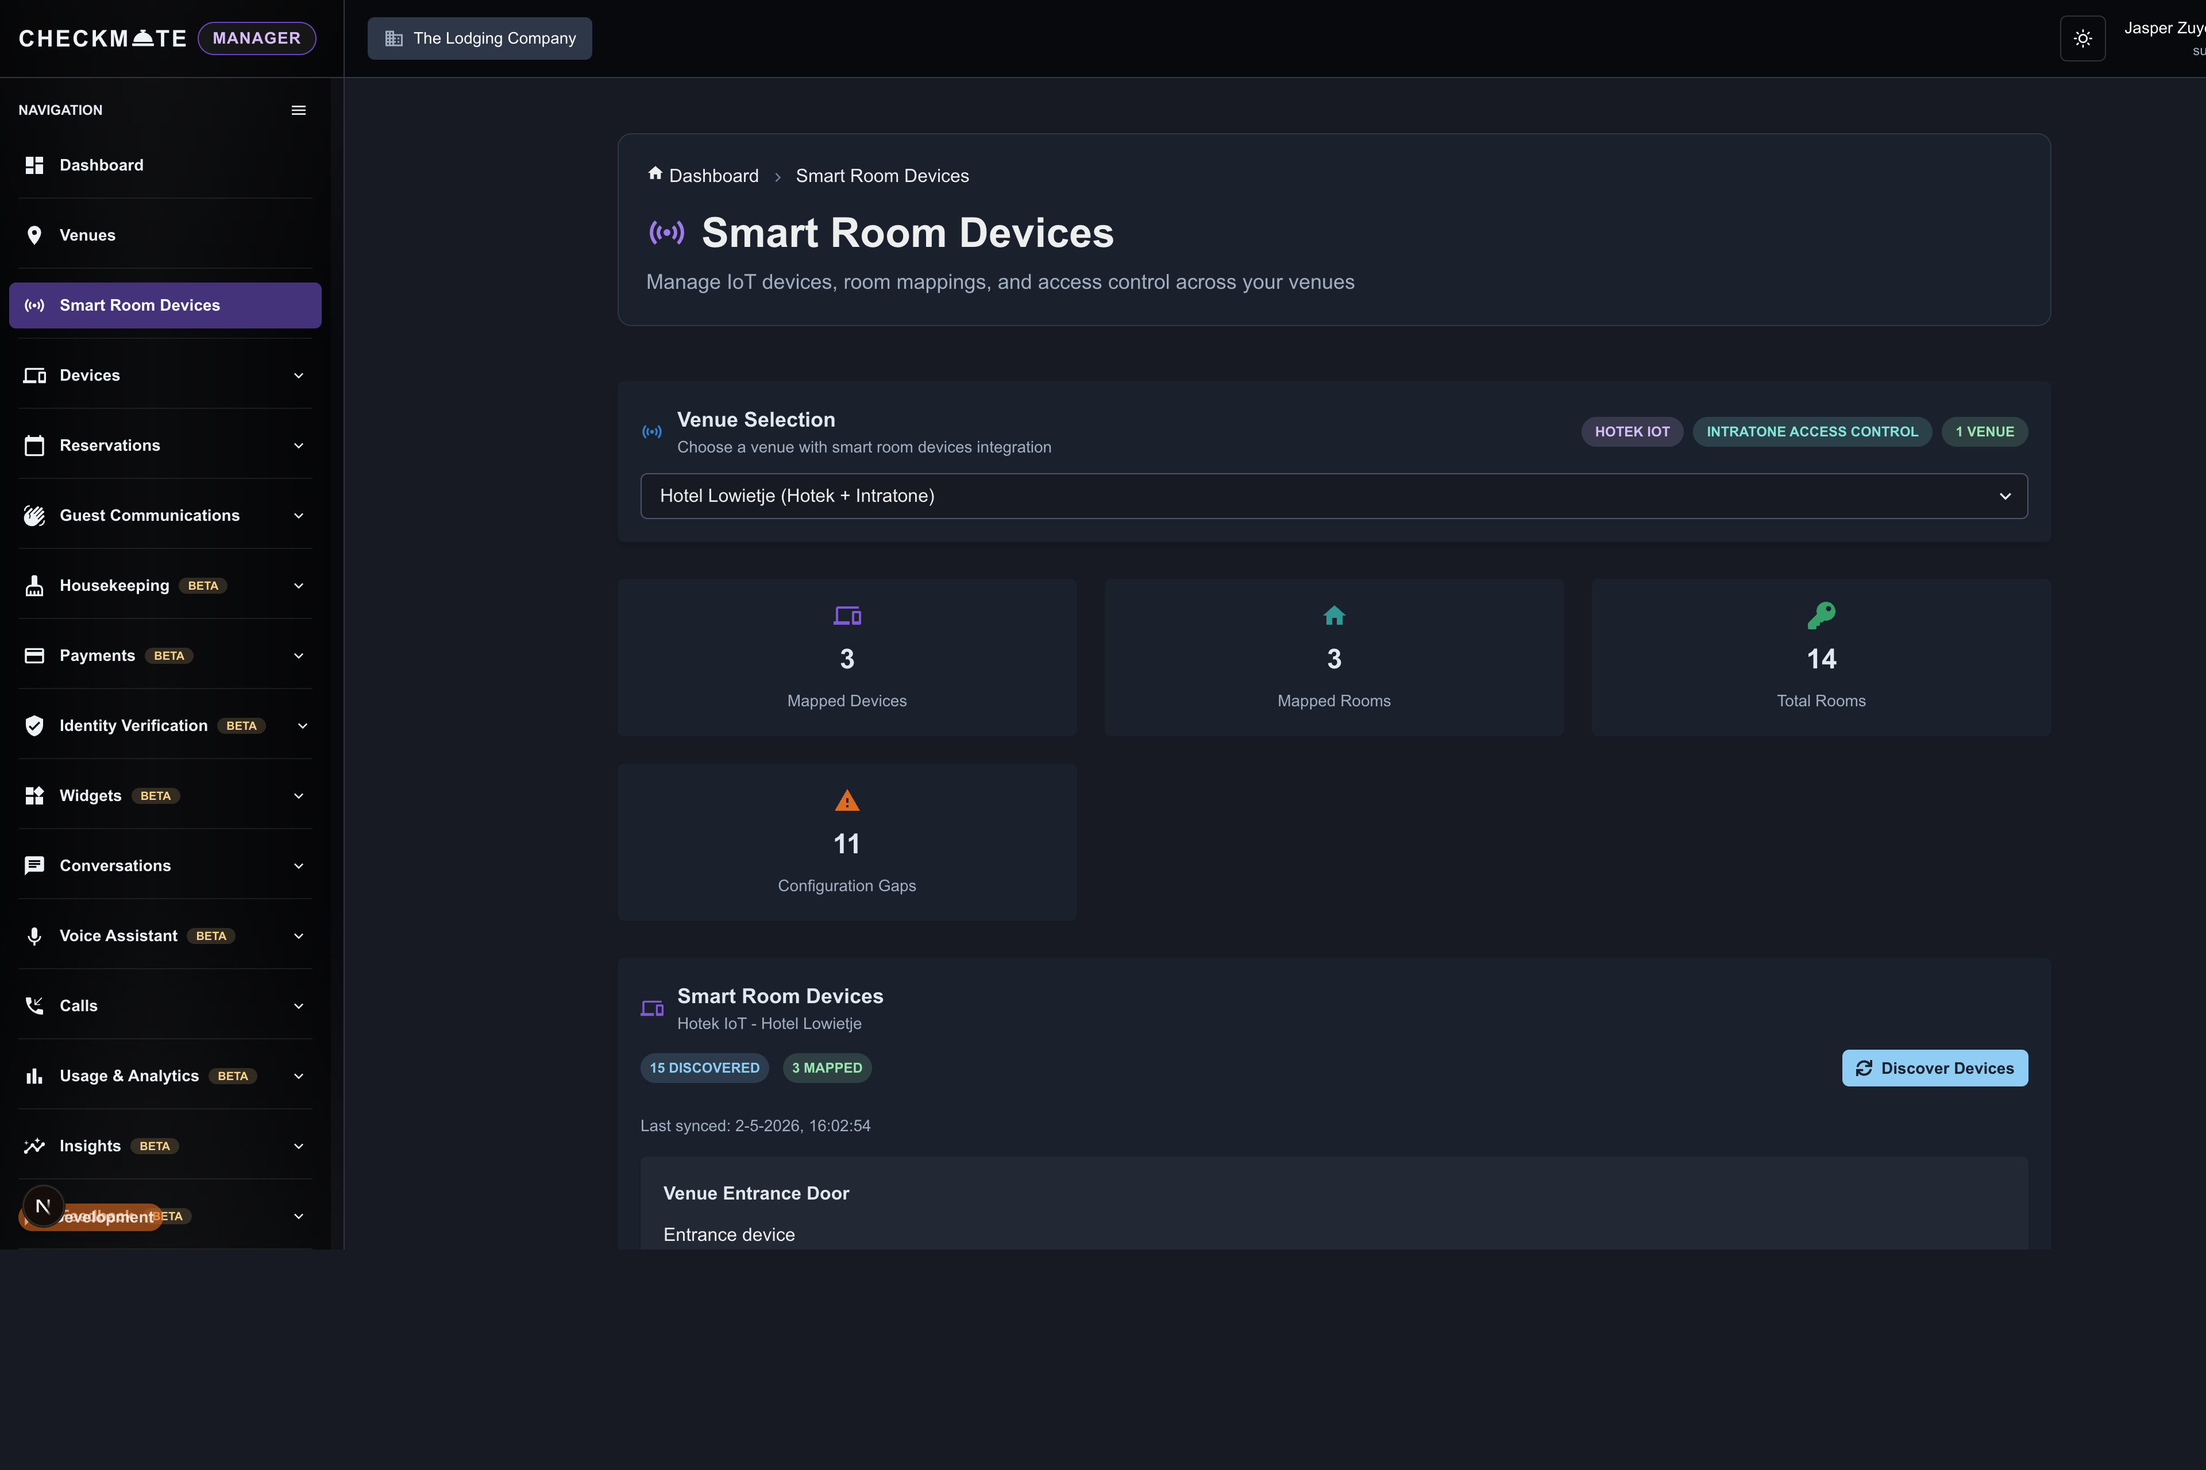Toggle the light/dark theme sun icon
The width and height of the screenshot is (2206, 1470).
click(2082, 38)
